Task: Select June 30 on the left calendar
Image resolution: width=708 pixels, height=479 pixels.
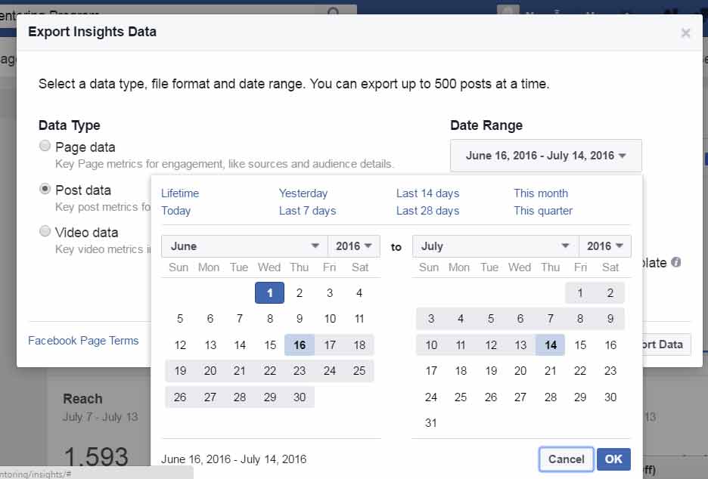Action: click(x=300, y=397)
